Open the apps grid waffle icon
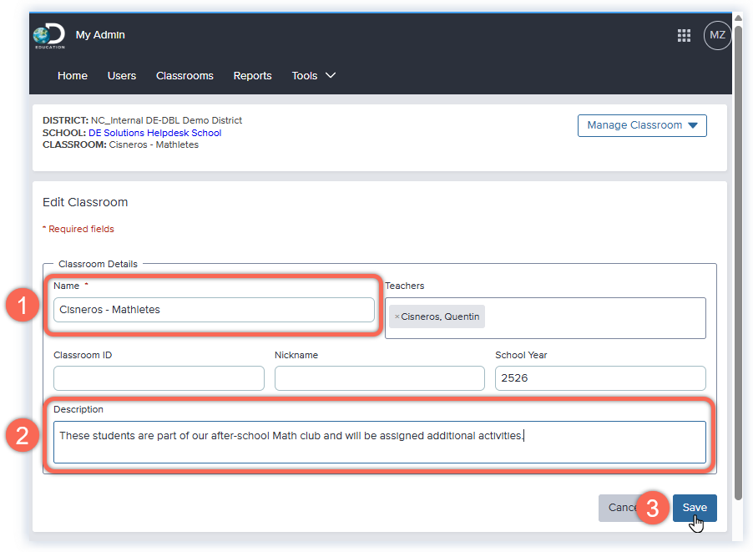 coord(684,35)
